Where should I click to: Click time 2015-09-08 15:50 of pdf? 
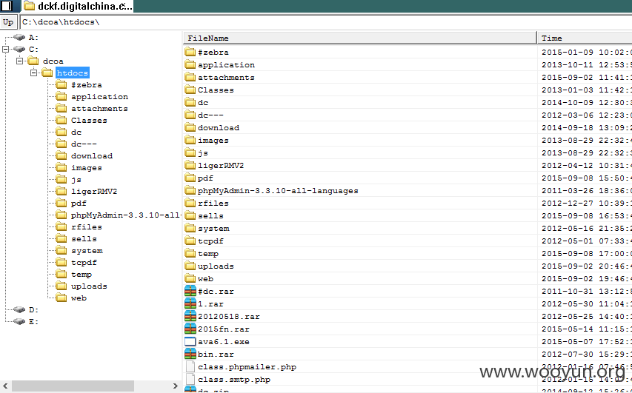[x=587, y=178]
